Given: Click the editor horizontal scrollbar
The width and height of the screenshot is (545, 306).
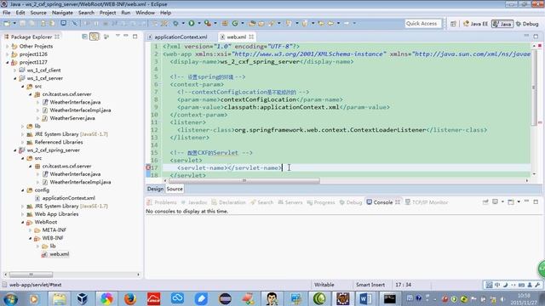Looking at the screenshot, I should 244,181.
